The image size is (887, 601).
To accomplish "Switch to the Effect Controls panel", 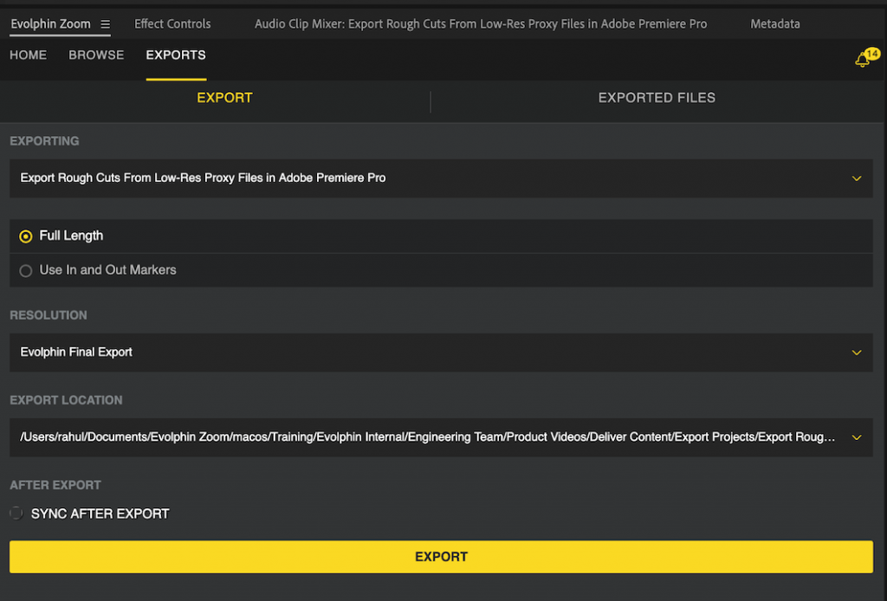I will 172,23.
